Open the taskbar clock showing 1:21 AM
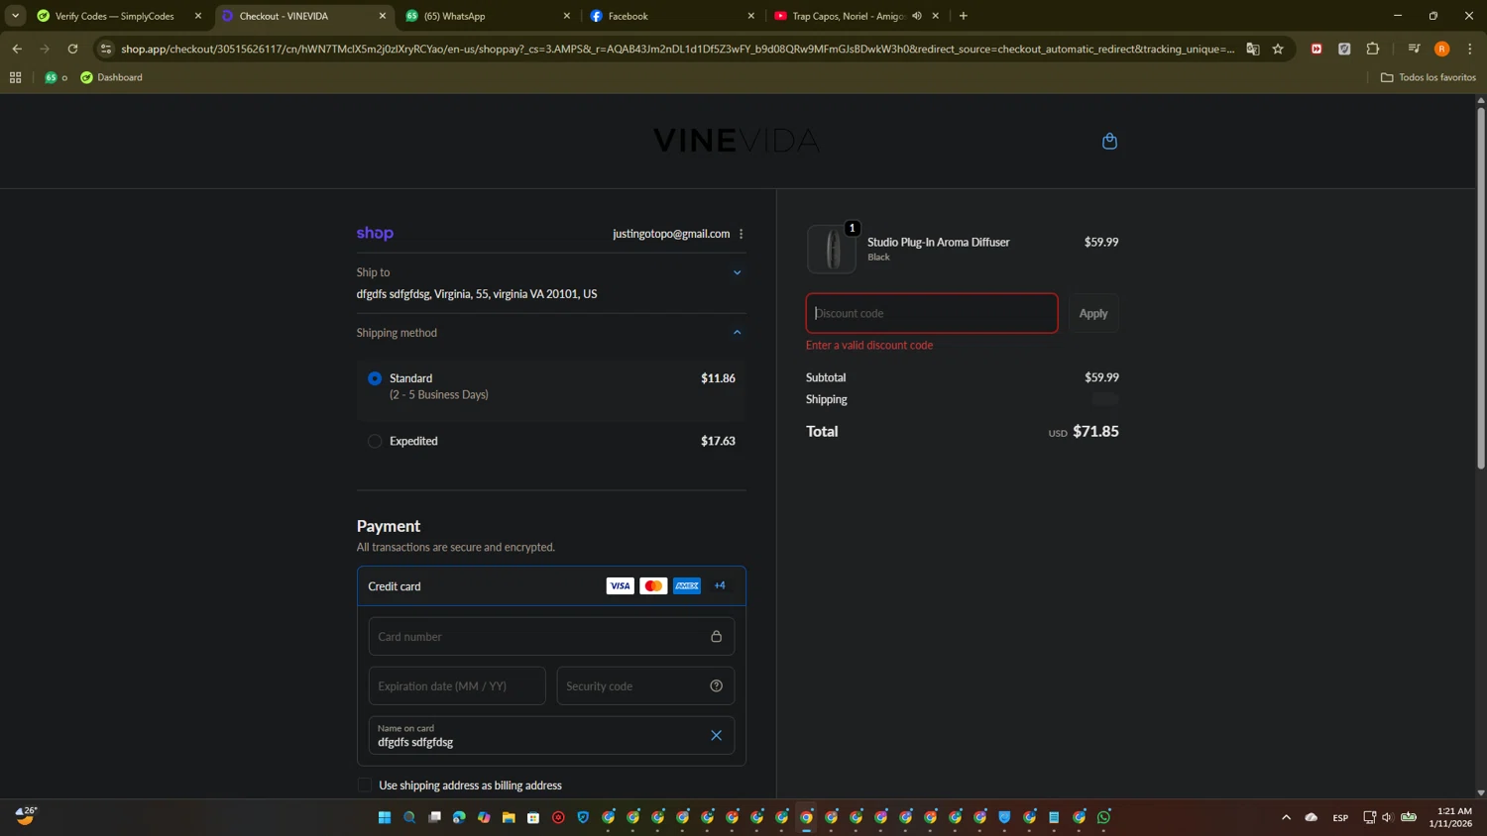 [1450, 817]
